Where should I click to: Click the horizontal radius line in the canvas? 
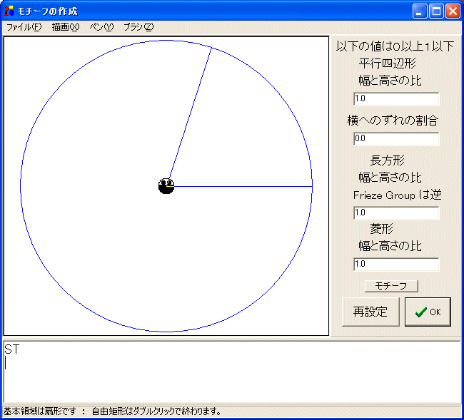[243, 187]
